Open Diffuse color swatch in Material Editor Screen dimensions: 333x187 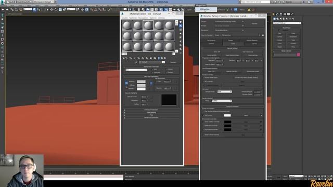point(141,85)
